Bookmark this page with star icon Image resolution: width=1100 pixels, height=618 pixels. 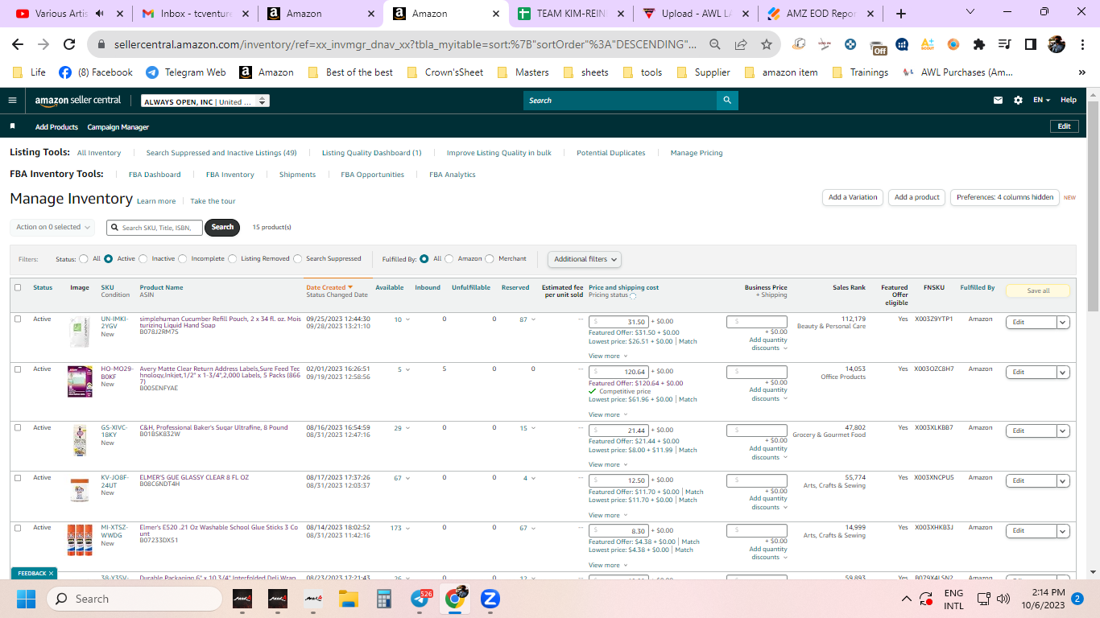tap(767, 44)
